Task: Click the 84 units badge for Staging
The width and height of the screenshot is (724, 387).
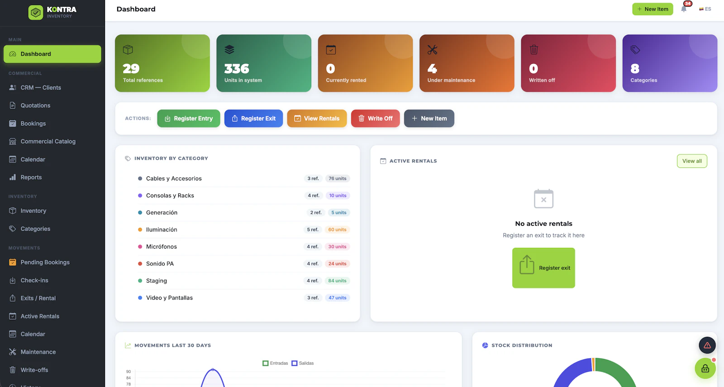Action: coord(337,281)
